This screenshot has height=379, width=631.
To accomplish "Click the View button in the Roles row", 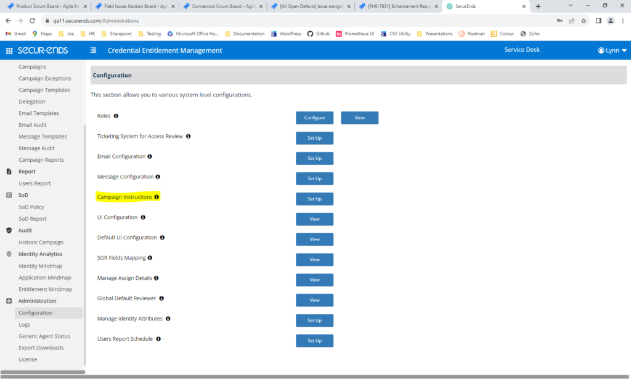I will 360,118.
